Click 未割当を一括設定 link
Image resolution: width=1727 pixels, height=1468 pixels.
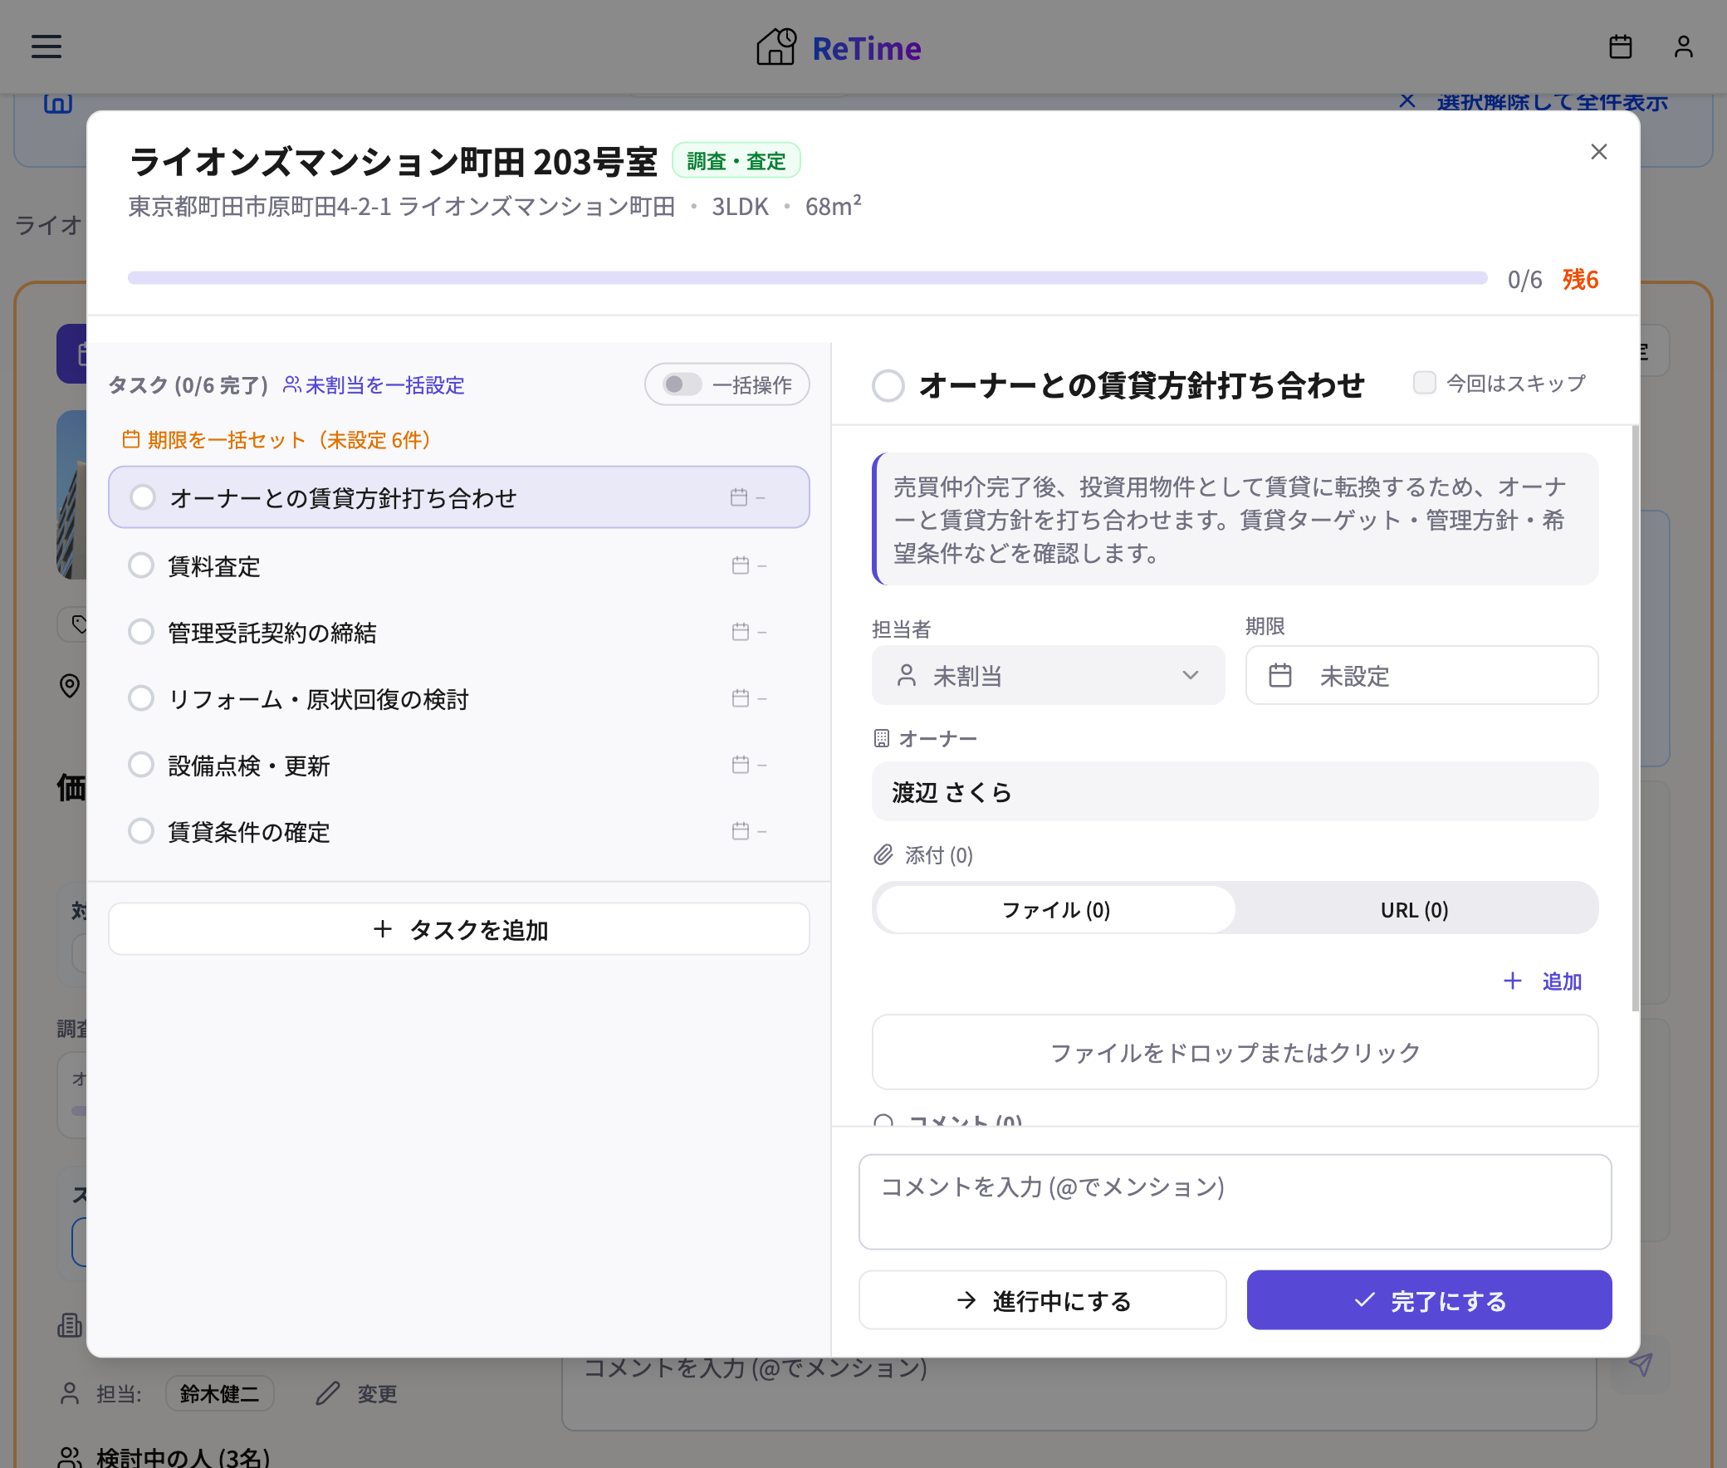click(374, 385)
